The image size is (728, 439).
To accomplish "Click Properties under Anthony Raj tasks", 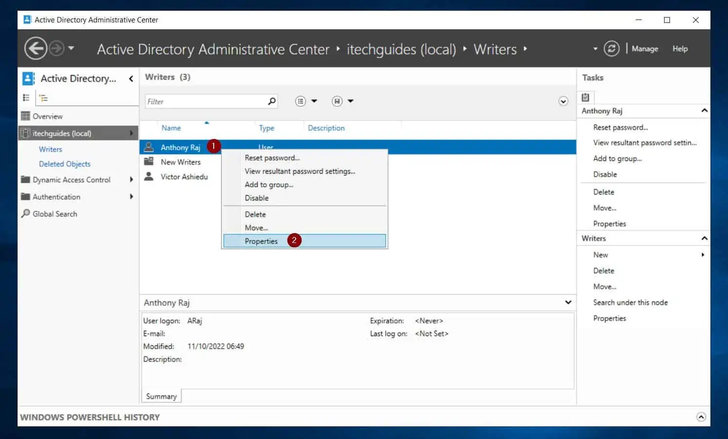I will (609, 223).
